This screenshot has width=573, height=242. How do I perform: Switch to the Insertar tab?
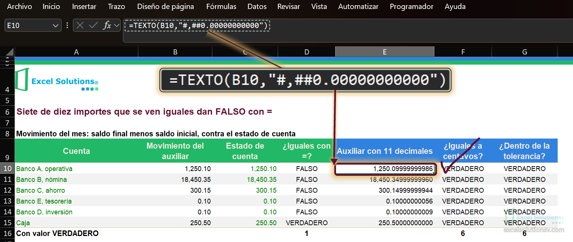click(84, 7)
